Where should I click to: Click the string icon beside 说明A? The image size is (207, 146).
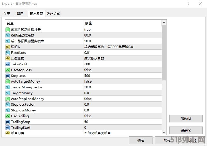8,47
